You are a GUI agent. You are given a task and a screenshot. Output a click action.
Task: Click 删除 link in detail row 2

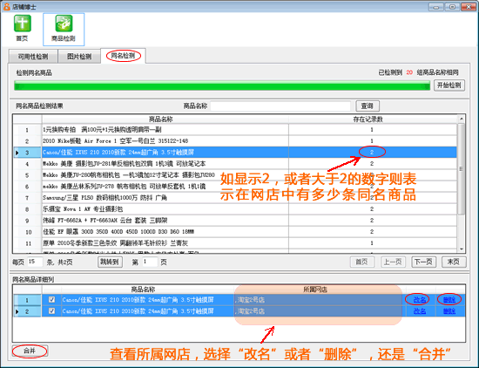[449, 311]
